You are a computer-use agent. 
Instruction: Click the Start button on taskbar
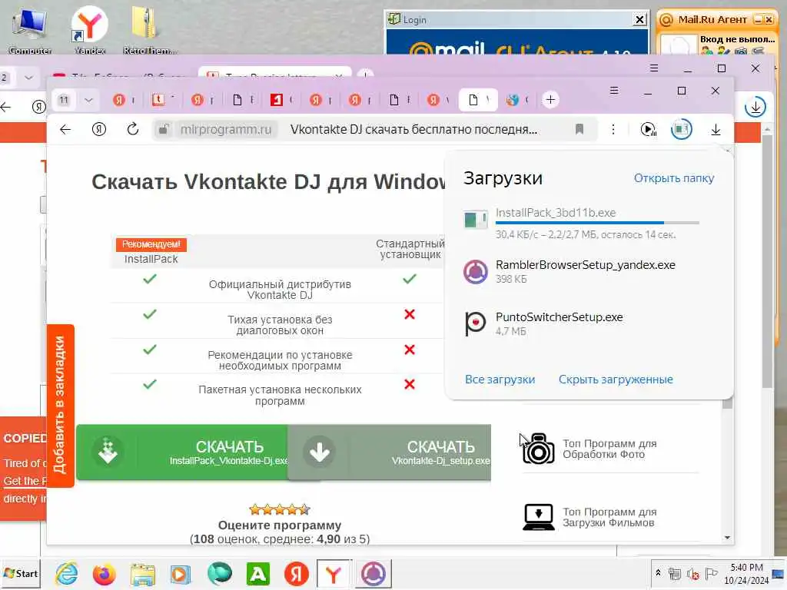pyautogui.click(x=21, y=573)
